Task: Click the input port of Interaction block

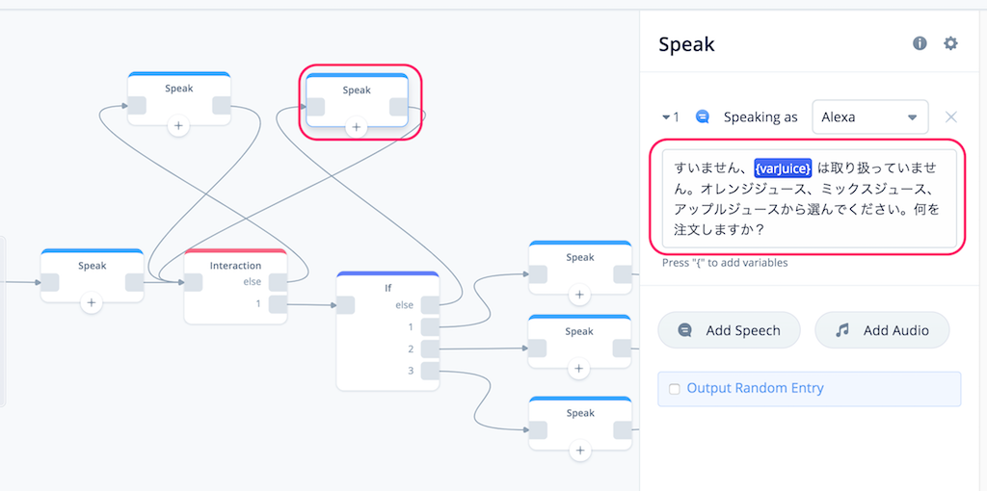Action: point(193,282)
